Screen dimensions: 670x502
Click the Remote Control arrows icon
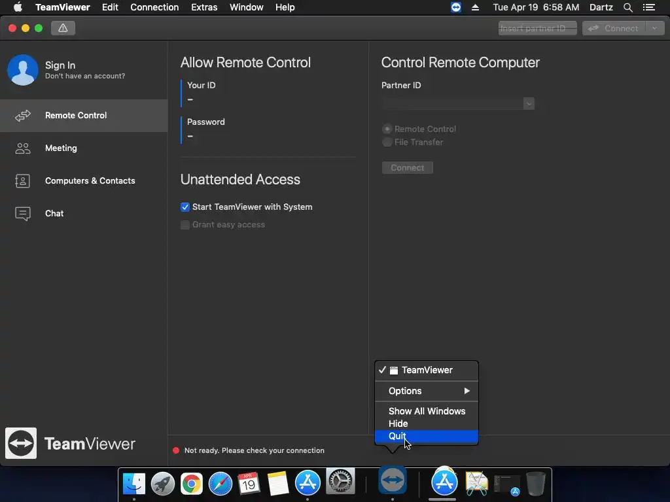point(23,115)
